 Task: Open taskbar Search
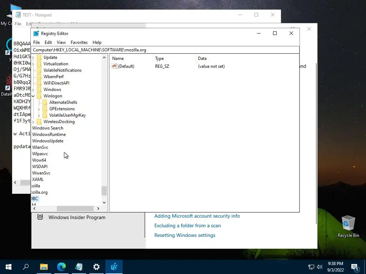tap(26, 267)
